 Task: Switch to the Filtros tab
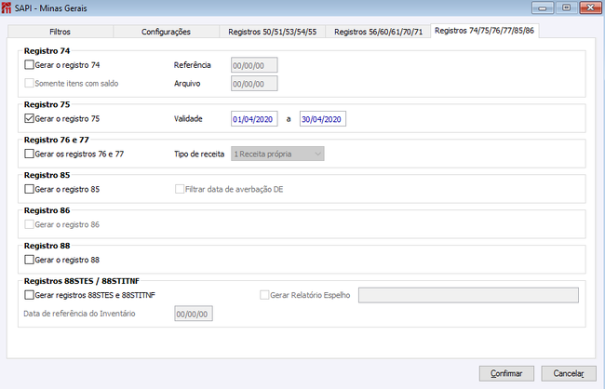(60, 32)
